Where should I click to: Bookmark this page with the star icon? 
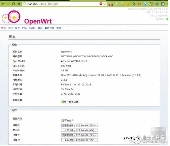(105, 4)
